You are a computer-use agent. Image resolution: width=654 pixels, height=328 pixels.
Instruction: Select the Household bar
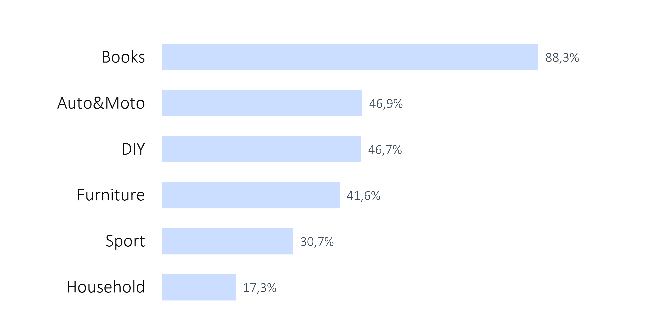click(199, 287)
